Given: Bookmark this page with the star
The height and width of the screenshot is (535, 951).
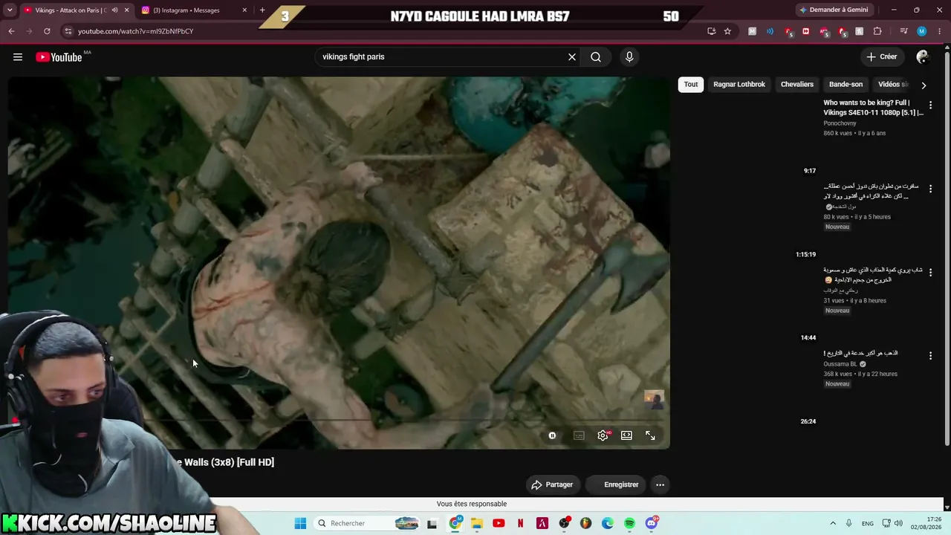Looking at the screenshot, I should 727,31.
